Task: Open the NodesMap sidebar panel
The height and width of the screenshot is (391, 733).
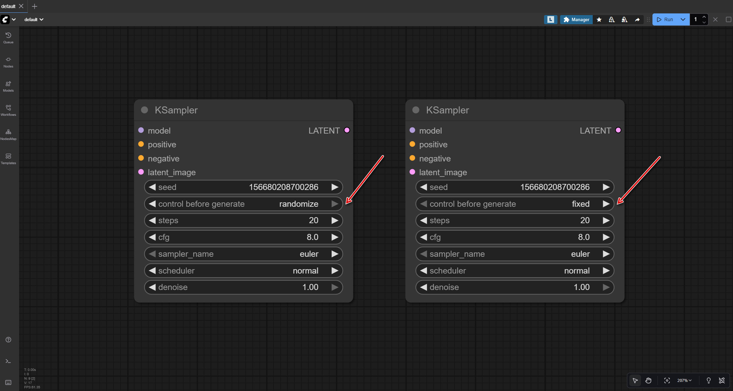Action: (8, 134)
